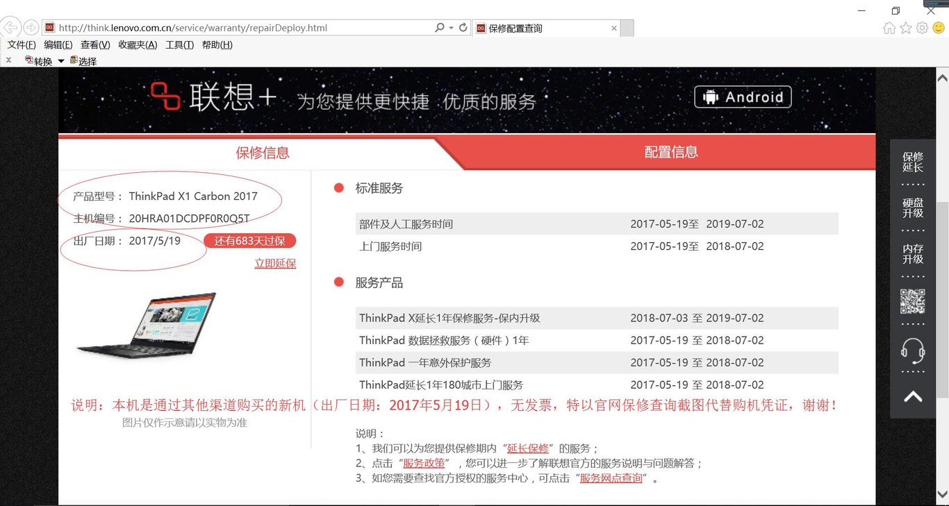Open the 工具(T) menu
Viewport: 949px width, 506px height.
179,45
